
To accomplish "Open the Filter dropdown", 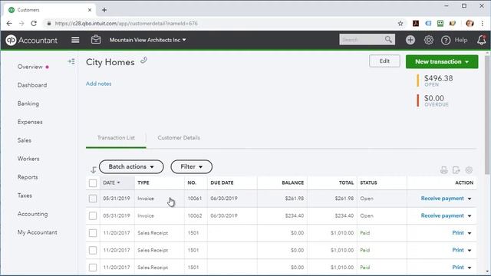I will pyautogui.click(x=191, y=167).
